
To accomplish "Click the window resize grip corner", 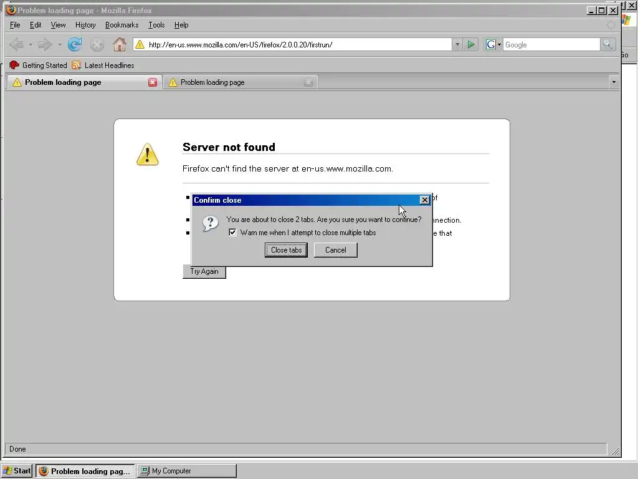I will click(x=615, y=450).
